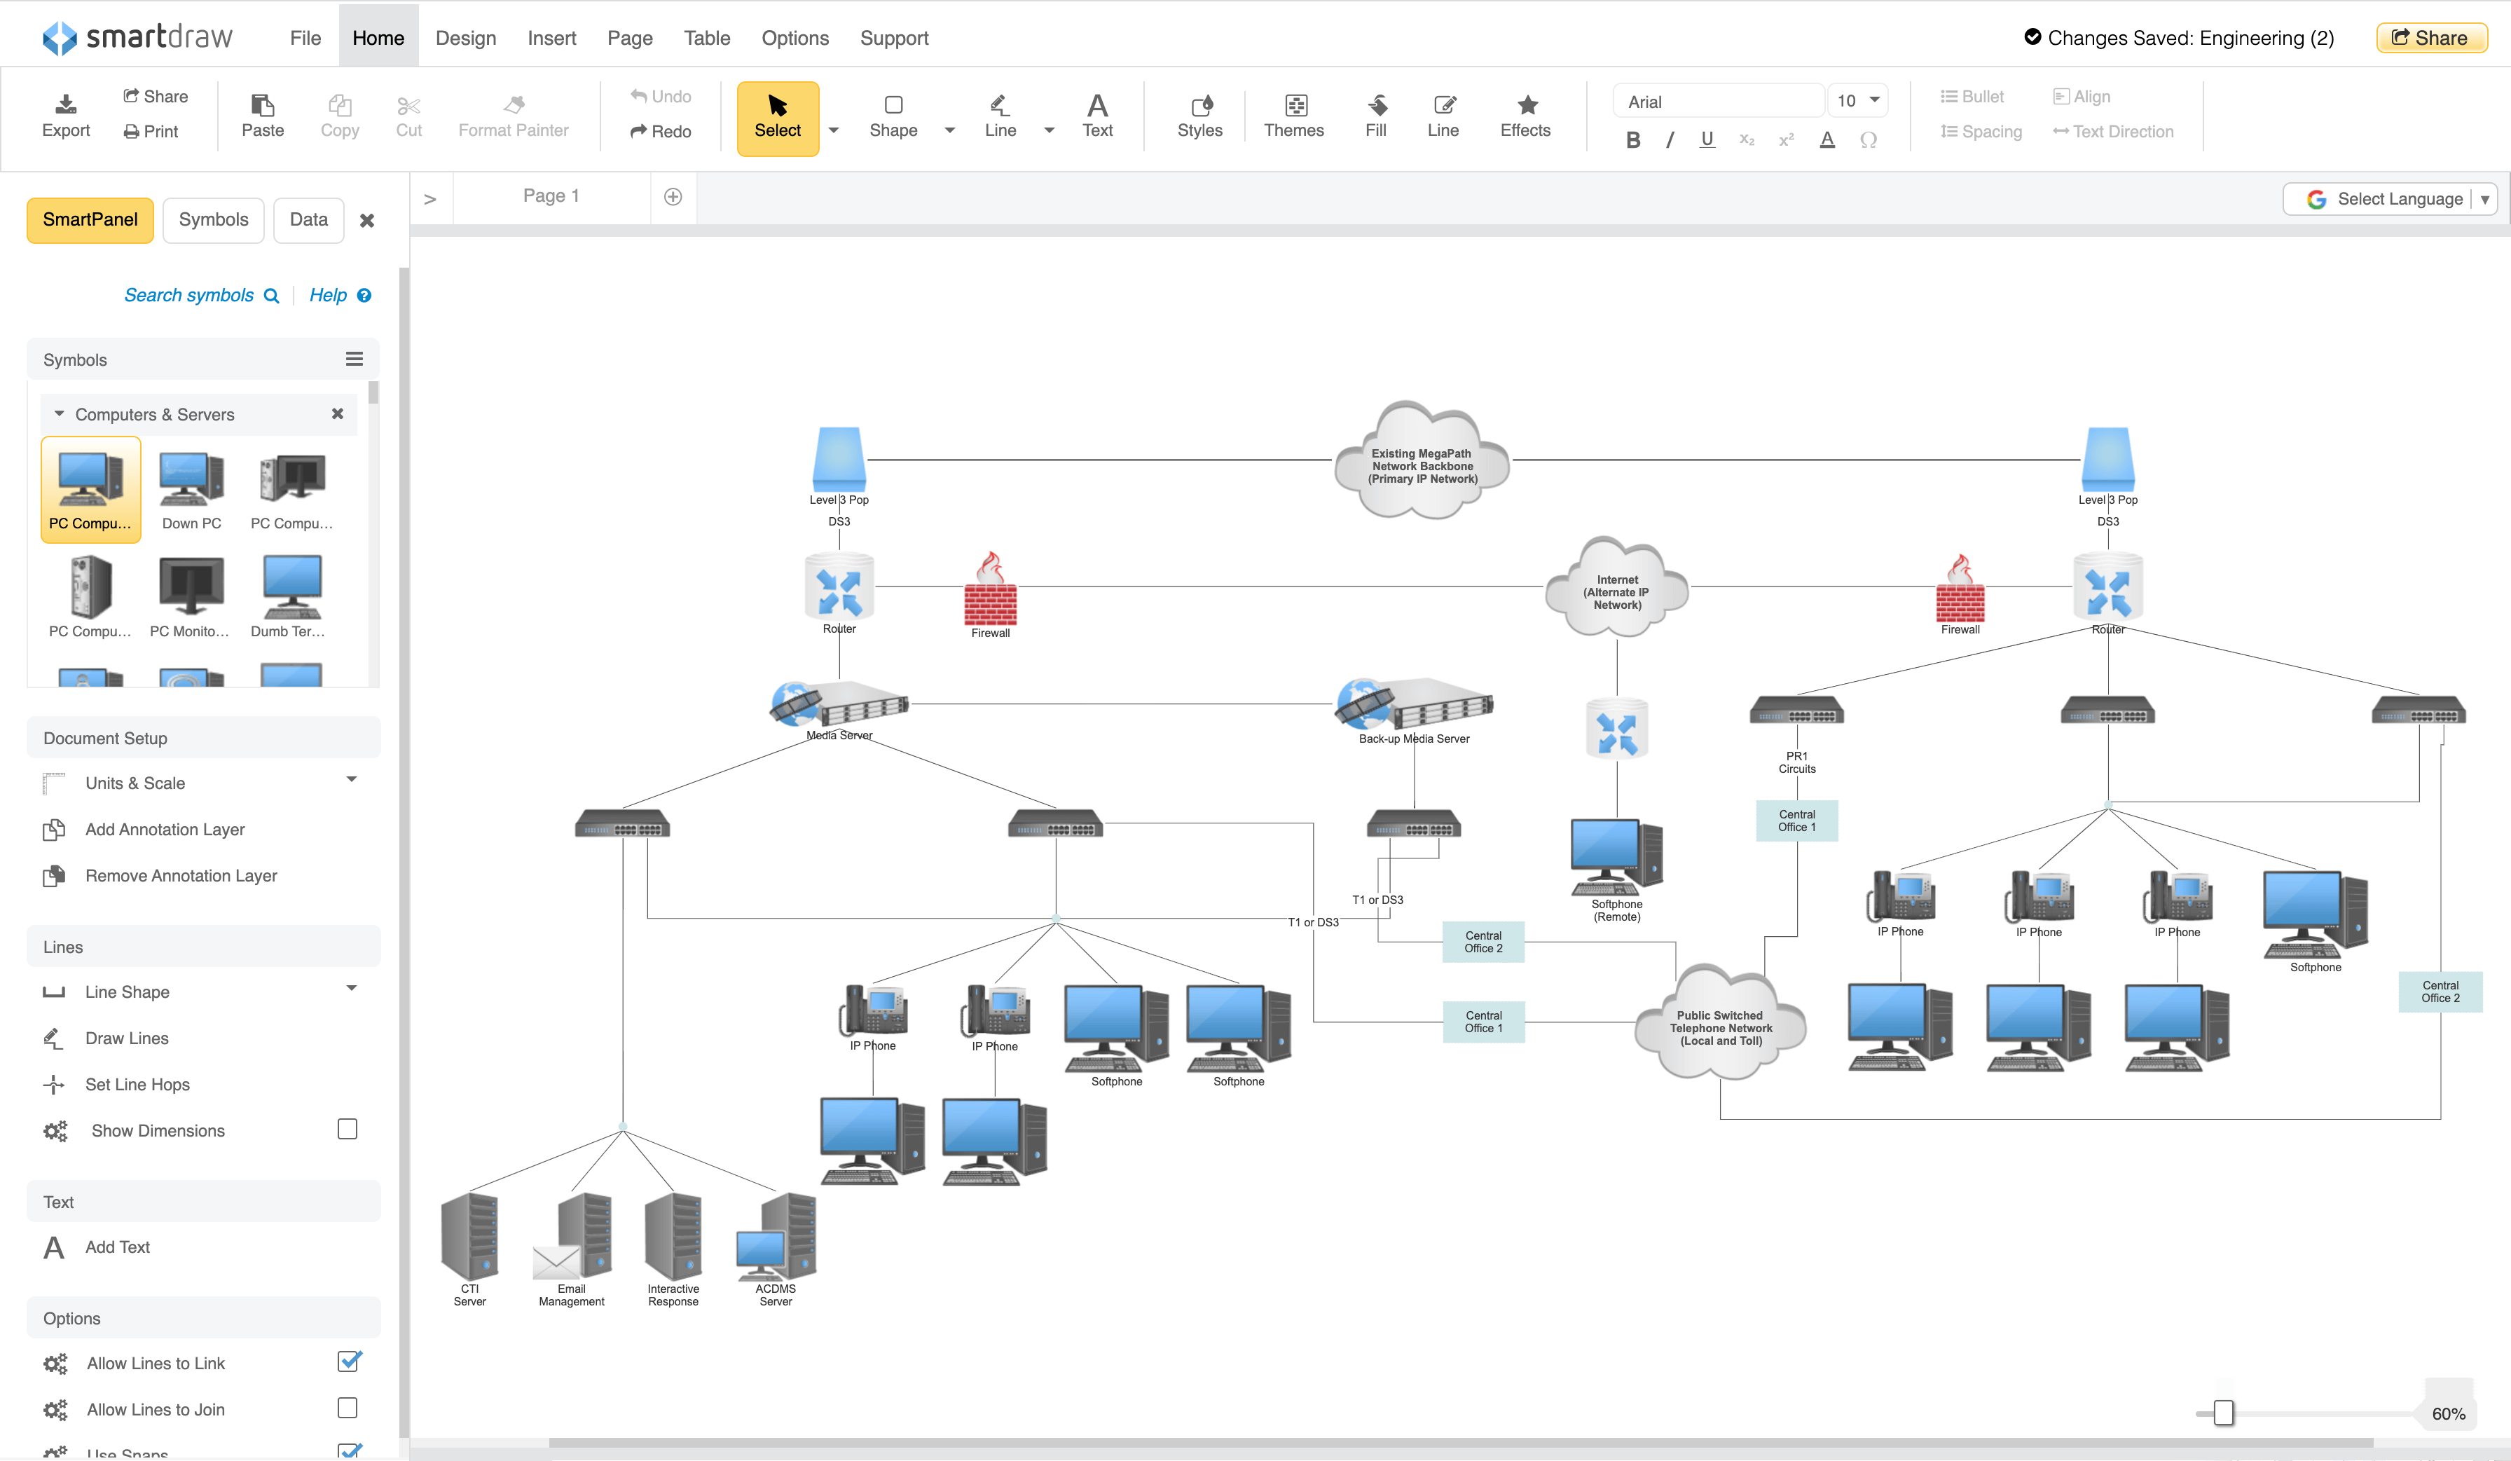2511x1461 pixels.
Task: Activate the Text tool
Action: [1097, 116]
